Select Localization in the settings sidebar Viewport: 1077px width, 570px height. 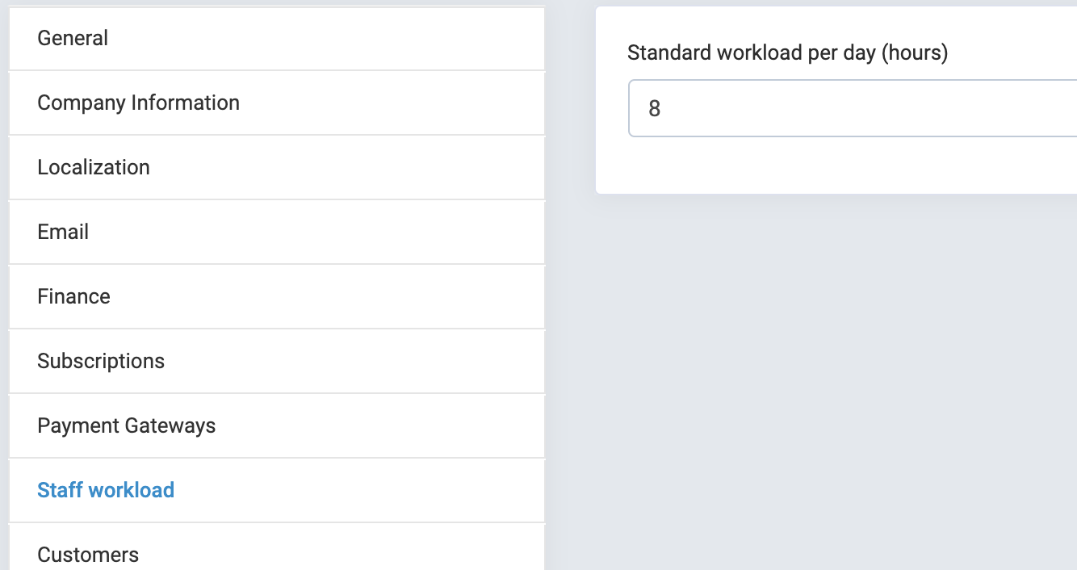(x=94, y=168)
